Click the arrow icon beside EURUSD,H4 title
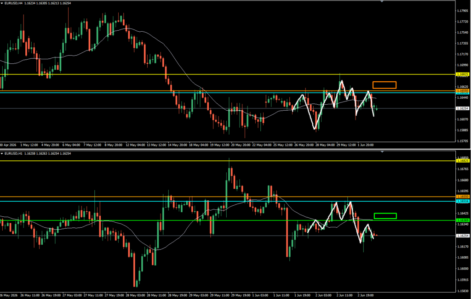 coord(2,3)
